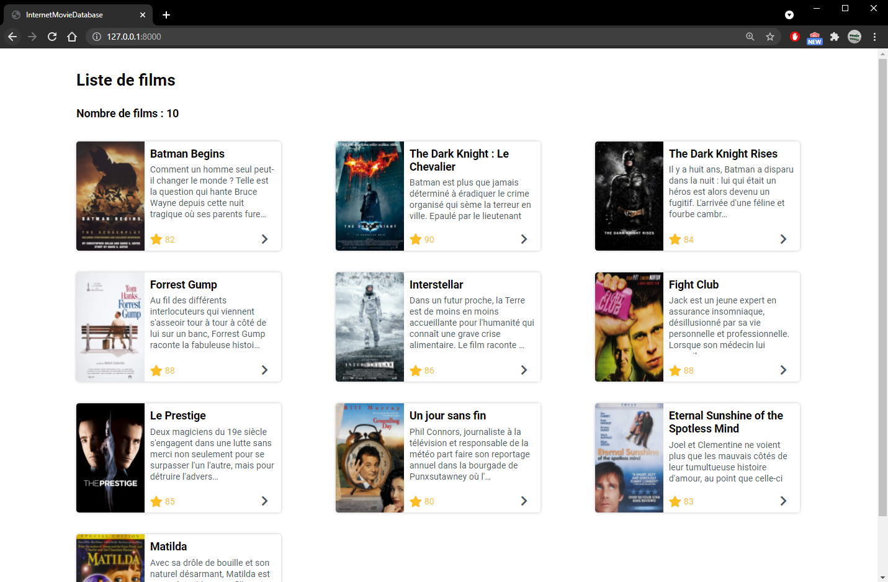
Task: Click the site info icon beside 127.0.0.1:8000
Action: pos(97,37)
